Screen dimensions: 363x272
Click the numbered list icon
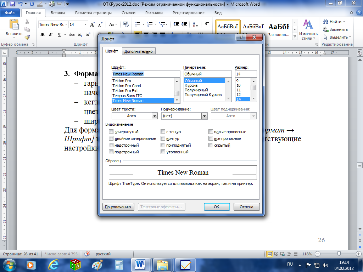click(x=150, y=24)
